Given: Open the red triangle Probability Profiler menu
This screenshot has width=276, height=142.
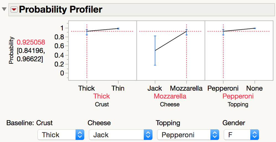Looking at the screenshot, I should [14, 10].
